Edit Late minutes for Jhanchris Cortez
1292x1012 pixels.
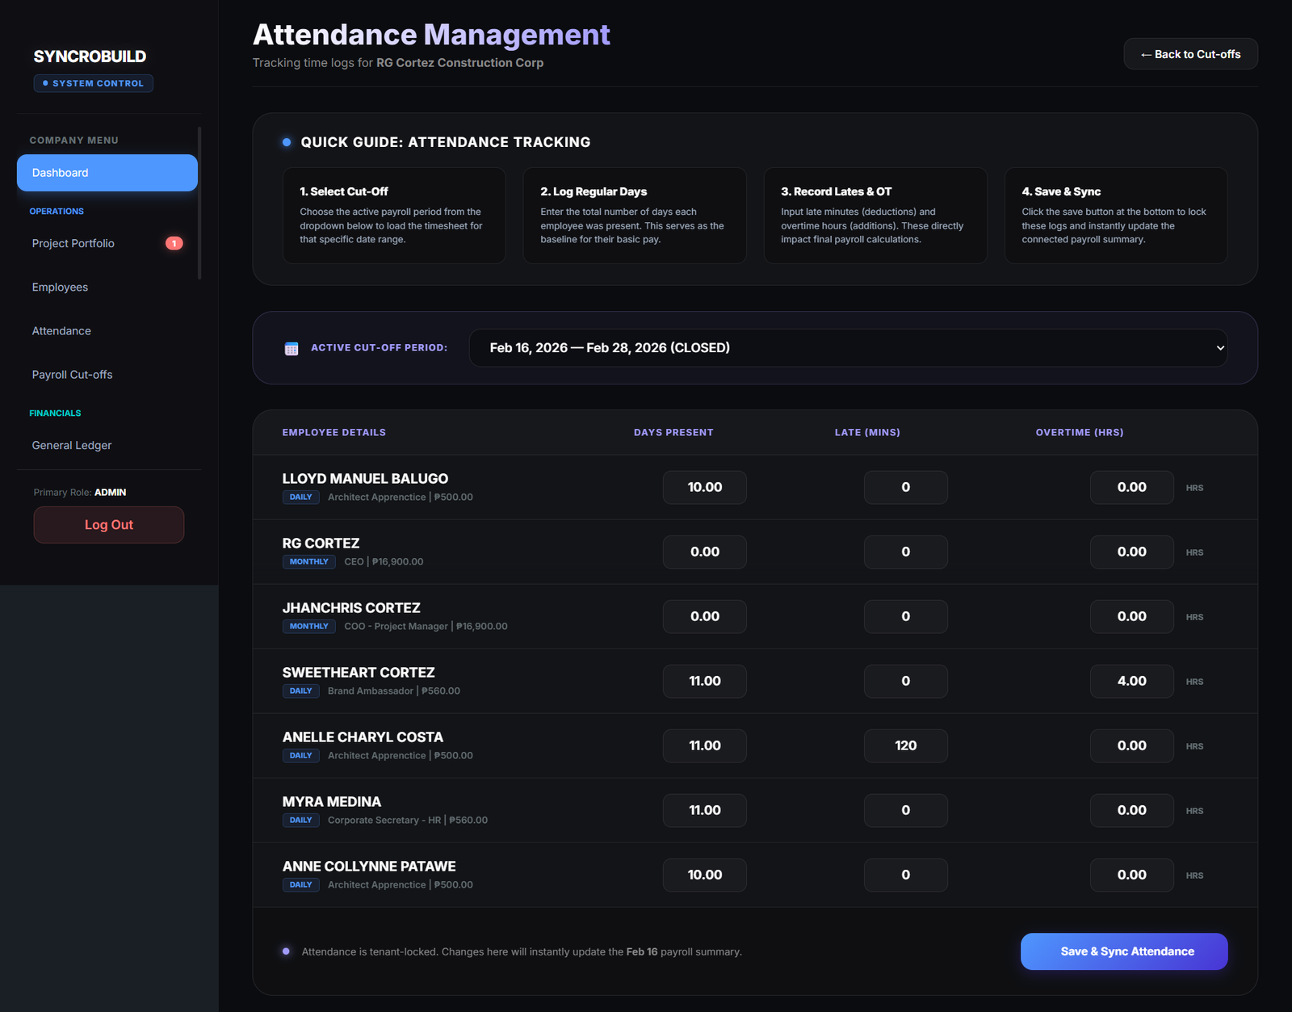pyautogui.click(x=906, y=616)
